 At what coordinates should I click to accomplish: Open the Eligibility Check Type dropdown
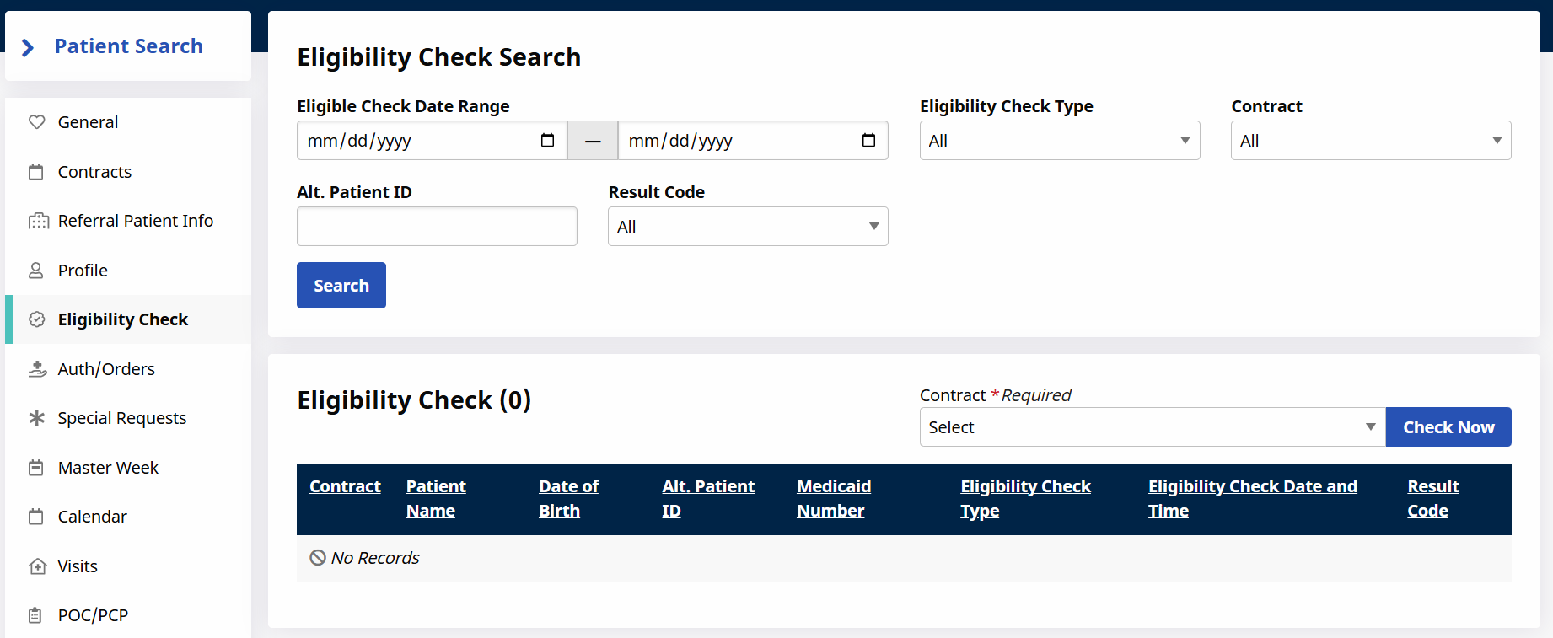pyautogui.click(x=1059, y=141)
